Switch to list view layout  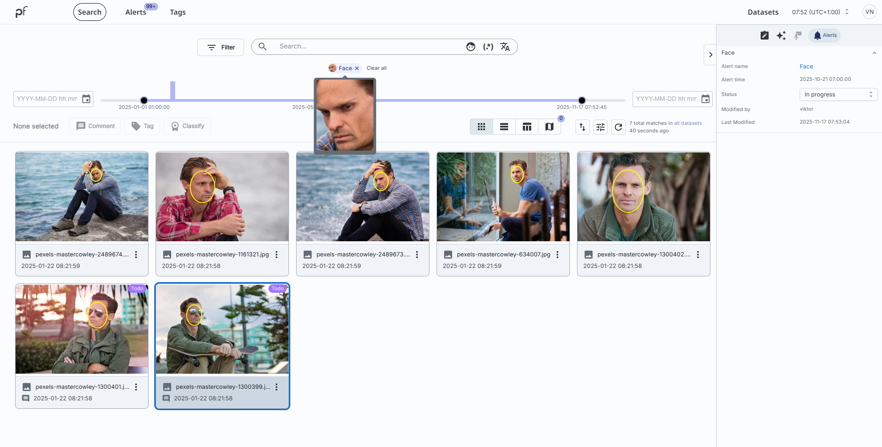[x=504, y=127]
